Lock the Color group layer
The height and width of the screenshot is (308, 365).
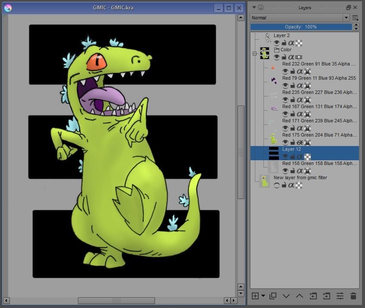(x=284, y=57)
